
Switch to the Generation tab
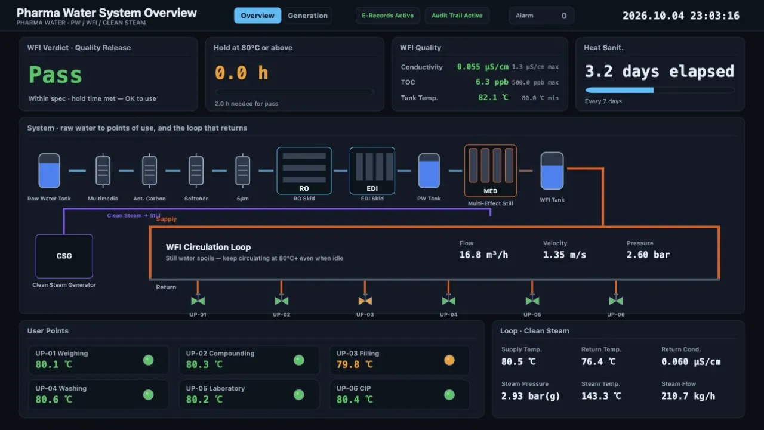click(307, 16)
